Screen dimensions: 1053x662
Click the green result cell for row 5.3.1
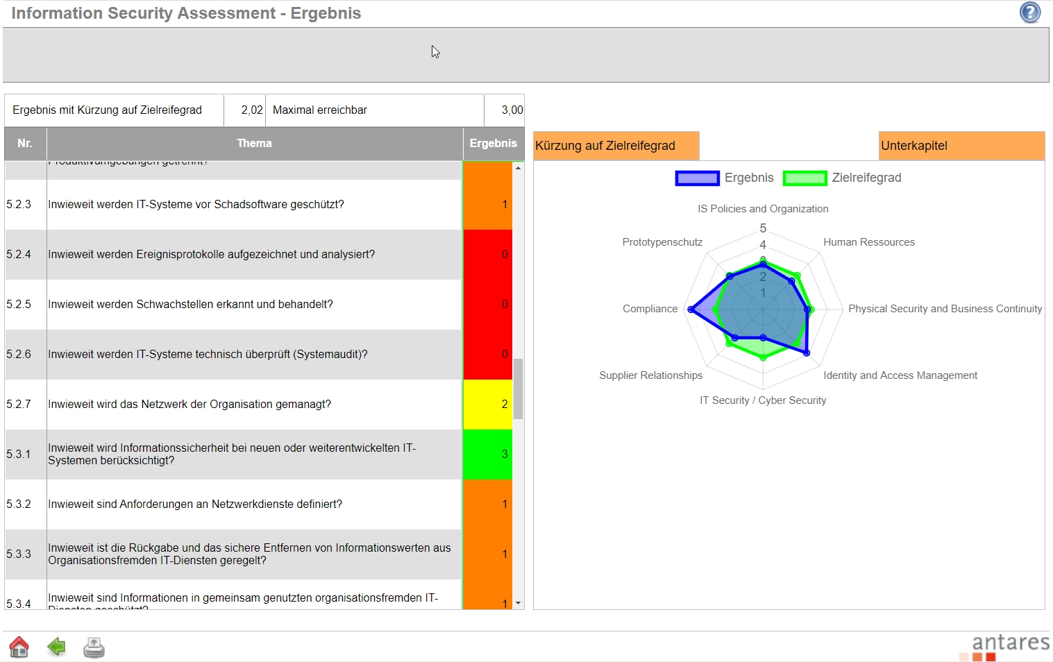pyautogui.click(x=488, y=455)
